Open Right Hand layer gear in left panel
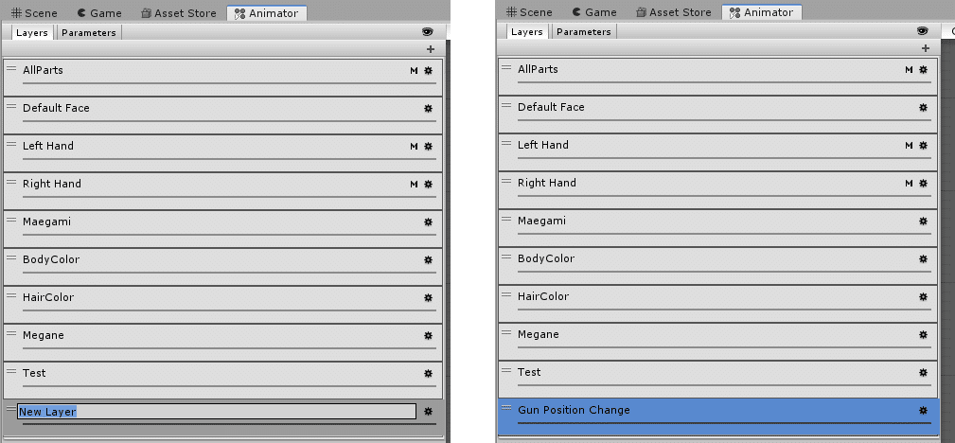 428,184
